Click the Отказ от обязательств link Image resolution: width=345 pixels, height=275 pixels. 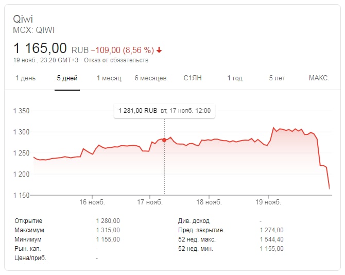tap(123, 60)
